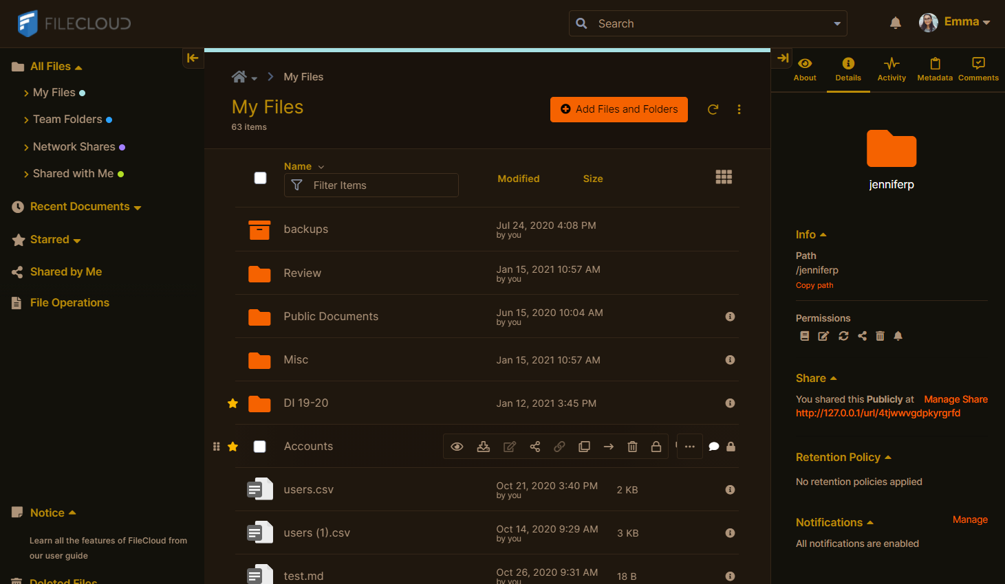
Task: Toggle the star on the DI 19-20 folder
Action: (x=233, y=403)
